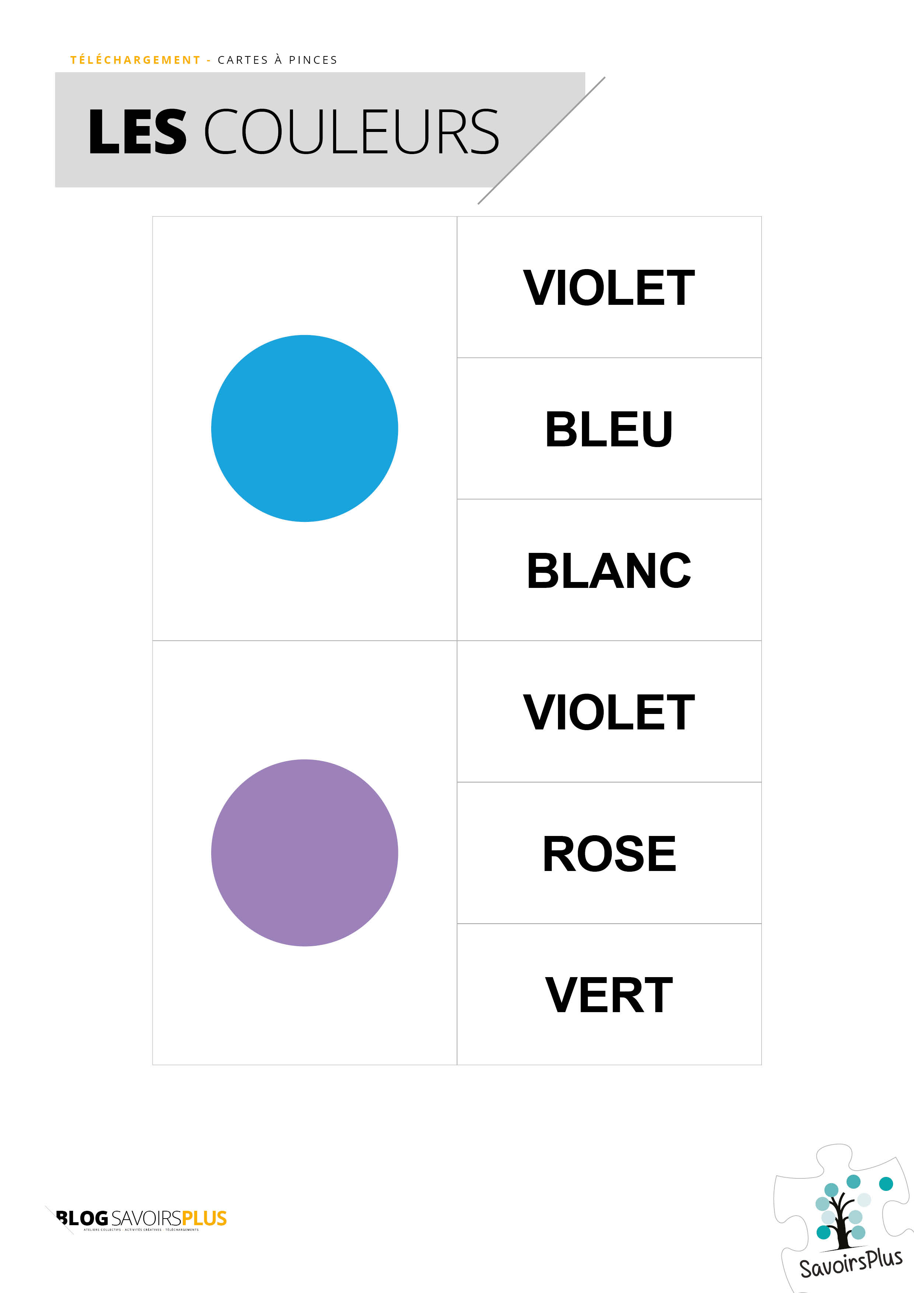Click the CARTES À PINCES subtitle

pyautogui.click(x=277, y=60)
